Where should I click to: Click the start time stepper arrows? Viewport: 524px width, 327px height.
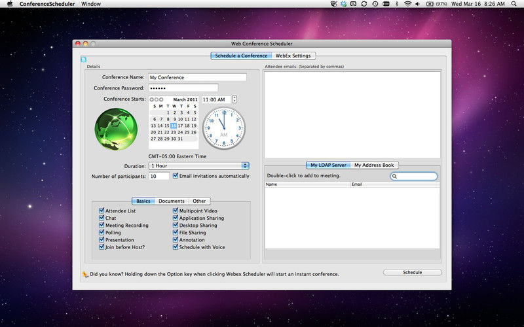point(234,99)
